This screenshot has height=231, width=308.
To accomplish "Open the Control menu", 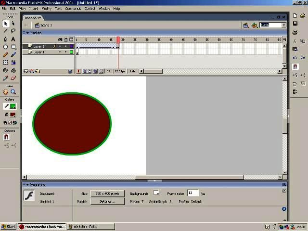I will pos(90,8).
